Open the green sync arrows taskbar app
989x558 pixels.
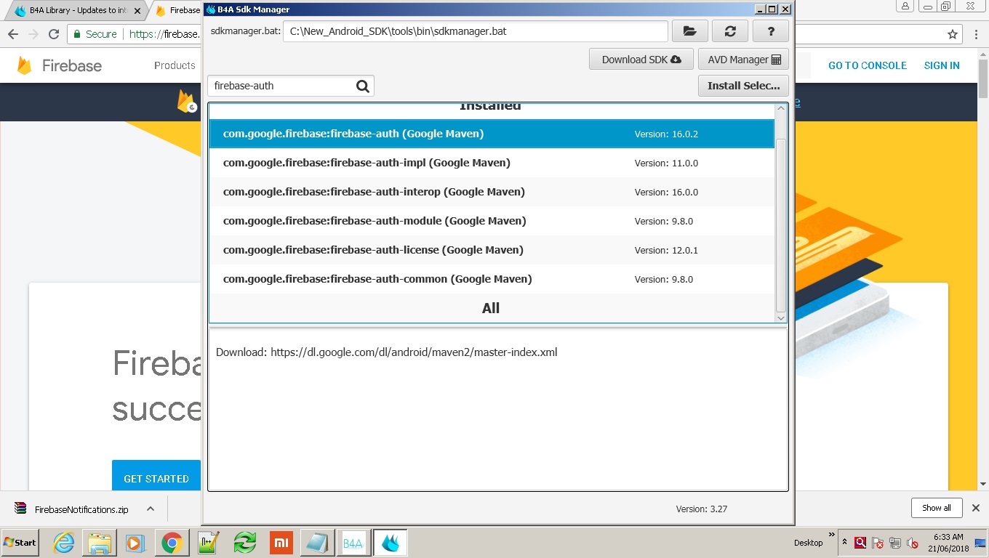(245, 543)
